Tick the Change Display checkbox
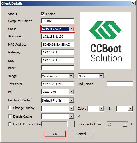The width and height of the screenshot is (137, 143). coord(10,108)
